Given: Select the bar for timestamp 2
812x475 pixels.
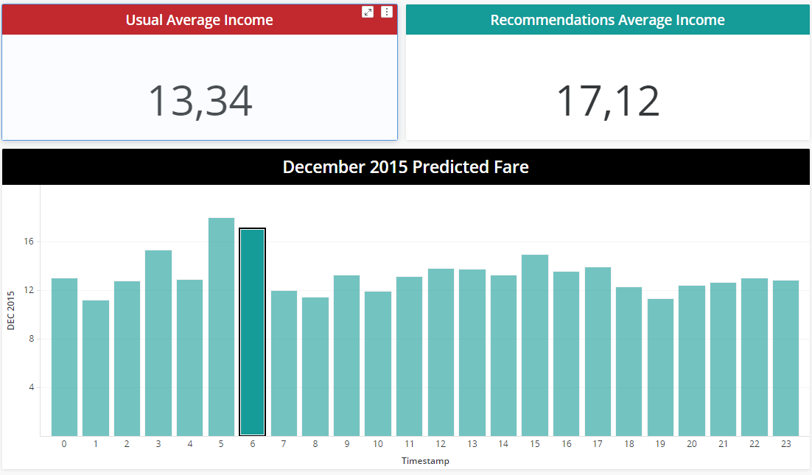Looking at the screenshot, I should pyautogui.click(x=127, y=359).
